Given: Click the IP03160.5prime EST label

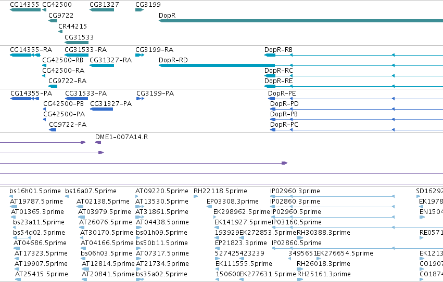Looking at the screenshot, I should coord(297,222).
